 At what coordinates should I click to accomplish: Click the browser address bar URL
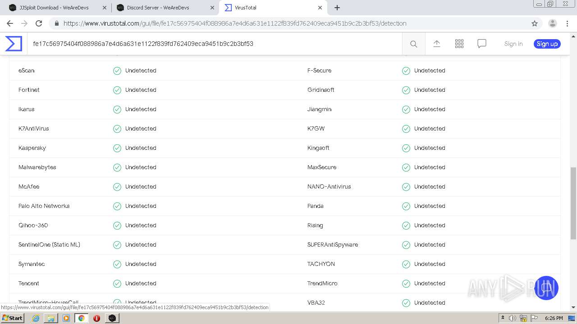tap(235, 23)
